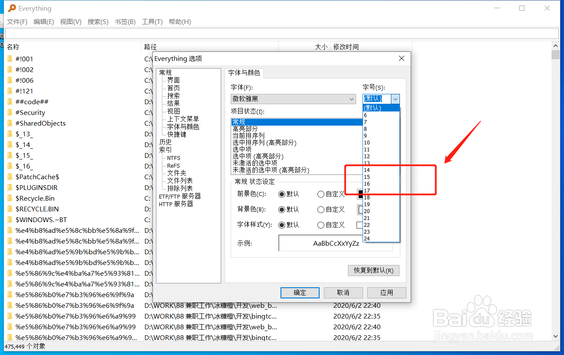The height and width of the screenshot is (355, 564).
Task: Select NTFS under 索引
Action: click(x=174, y=158)
